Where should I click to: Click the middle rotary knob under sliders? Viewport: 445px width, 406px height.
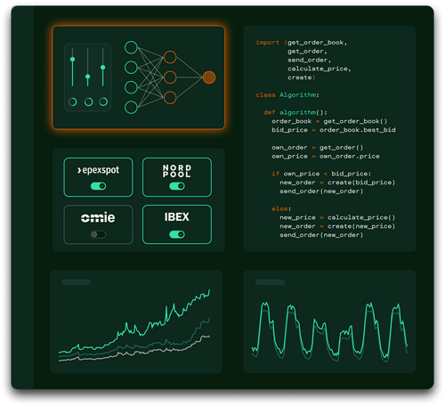tap(88, 101)
